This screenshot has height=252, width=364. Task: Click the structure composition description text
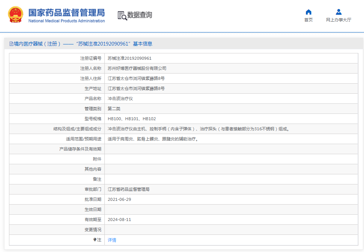tap(199, 129)
